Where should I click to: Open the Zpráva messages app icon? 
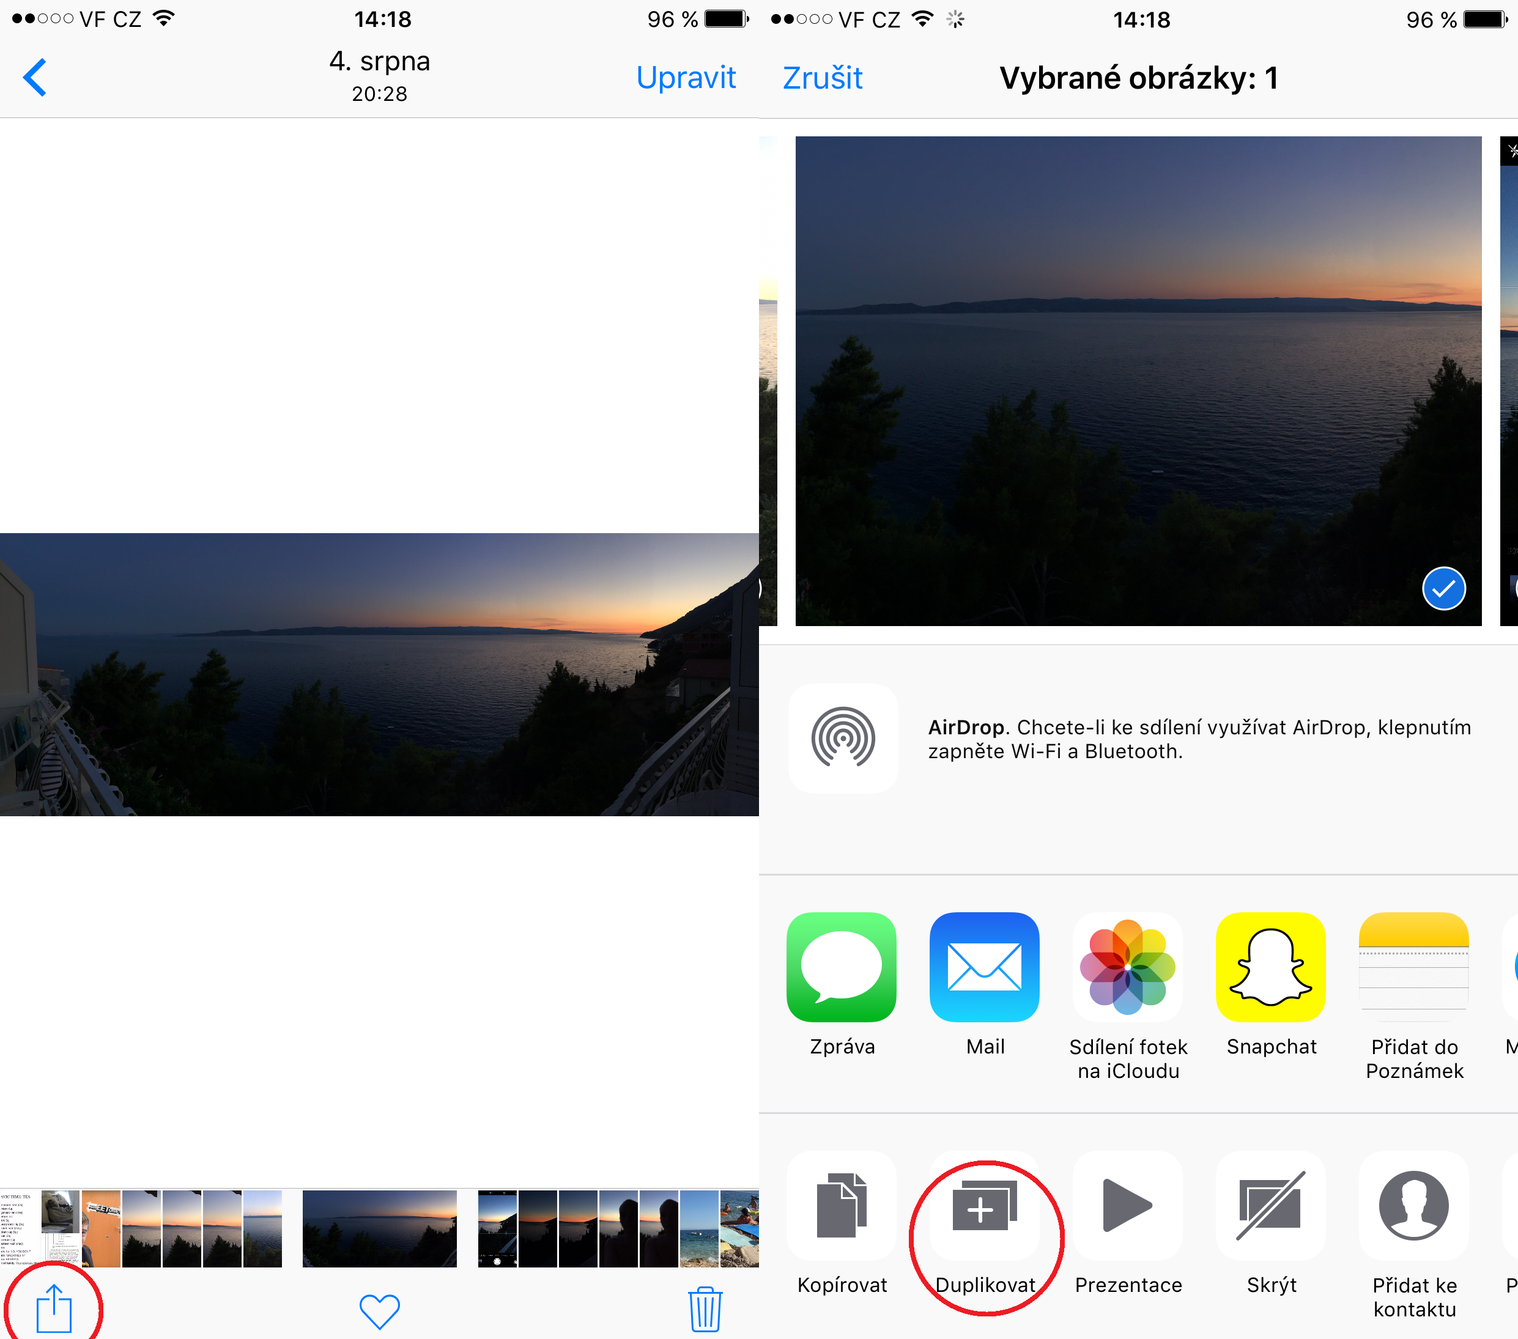(x=842, y=967)
